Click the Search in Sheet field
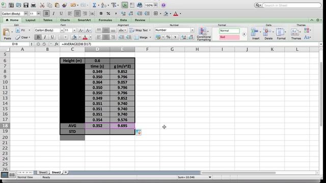Image resolution: width=326 pixels, height=183 pixels. click(291, 5)
